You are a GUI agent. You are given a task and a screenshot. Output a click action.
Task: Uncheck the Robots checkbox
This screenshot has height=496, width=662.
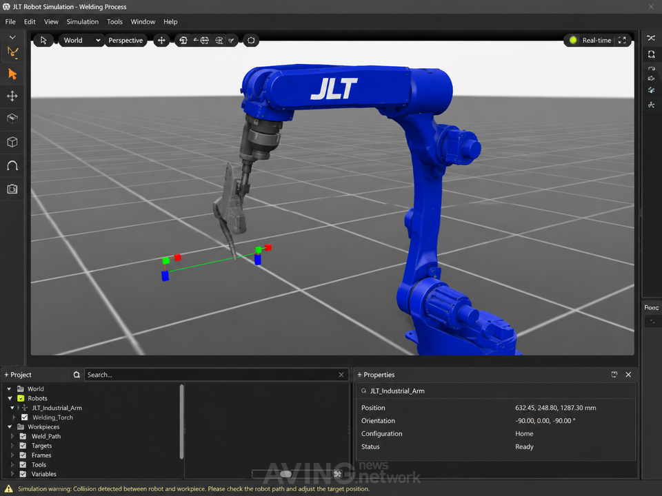click(x=21, y=398)
